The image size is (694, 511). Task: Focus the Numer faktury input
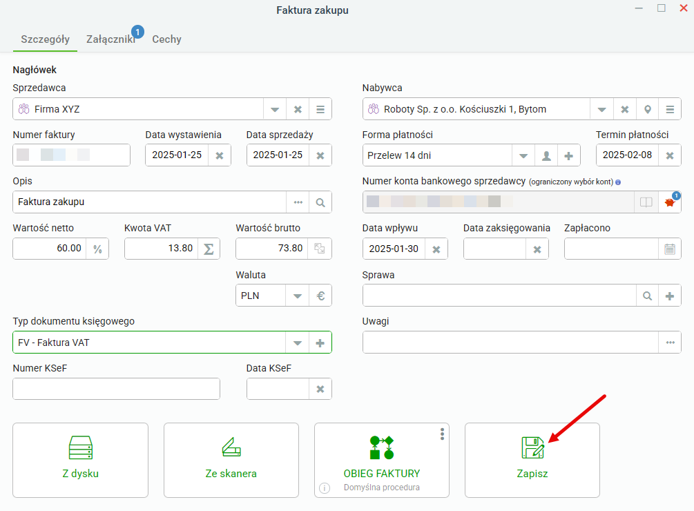tap(71, 155)
